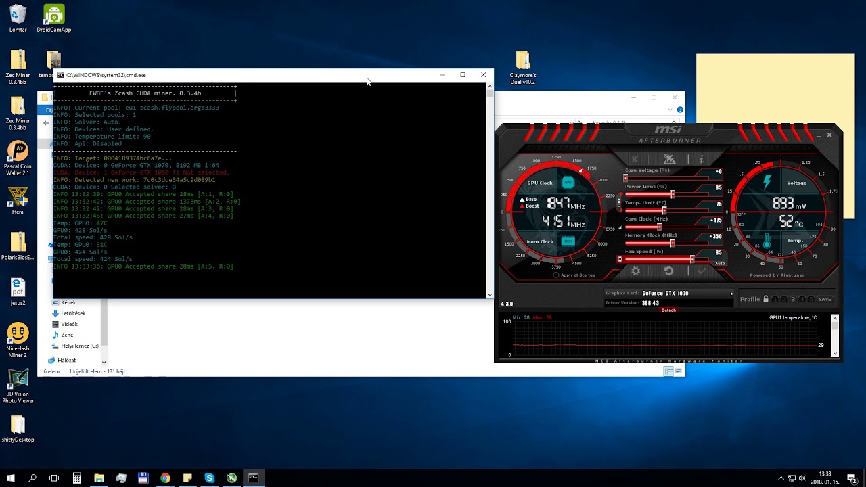Click the Memory Clock slider handle

point(672,243)
